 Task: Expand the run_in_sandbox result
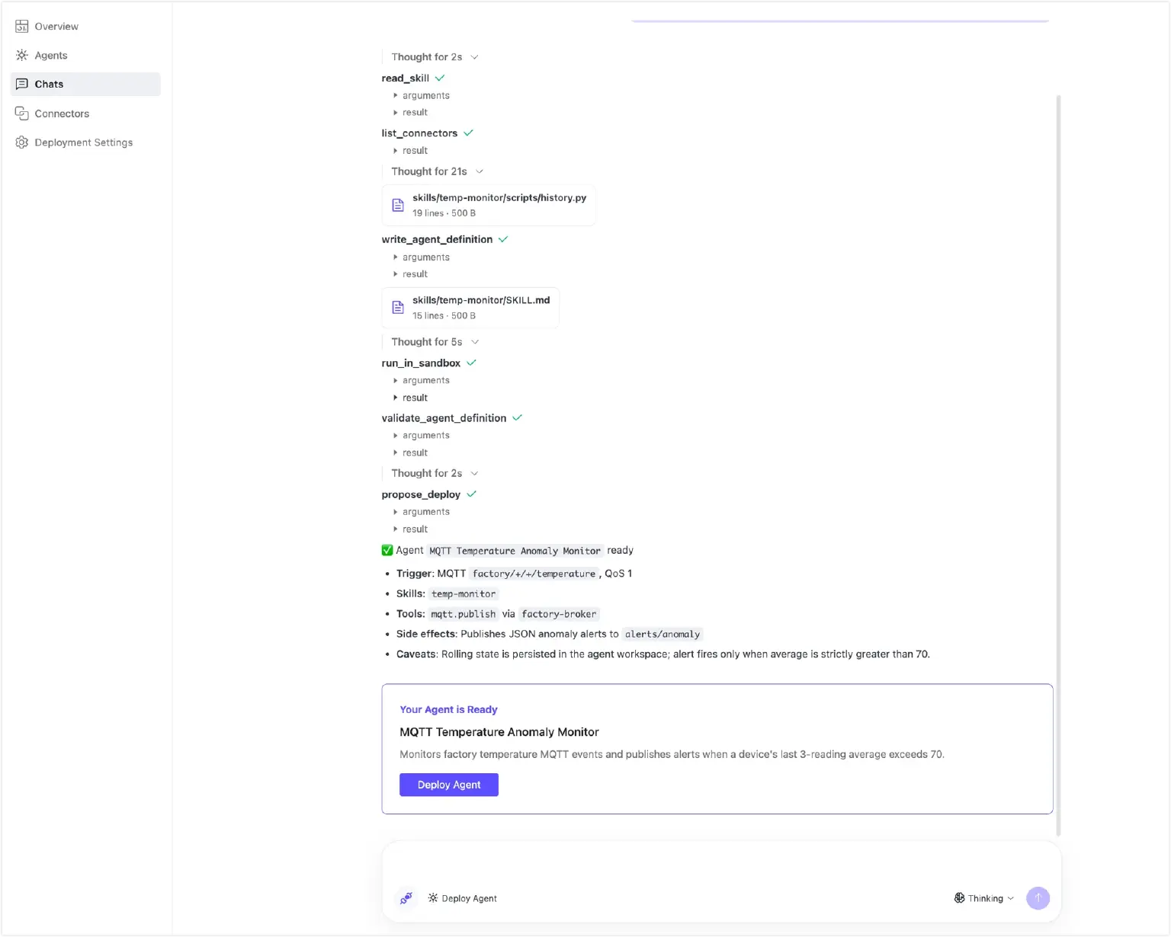410,398
